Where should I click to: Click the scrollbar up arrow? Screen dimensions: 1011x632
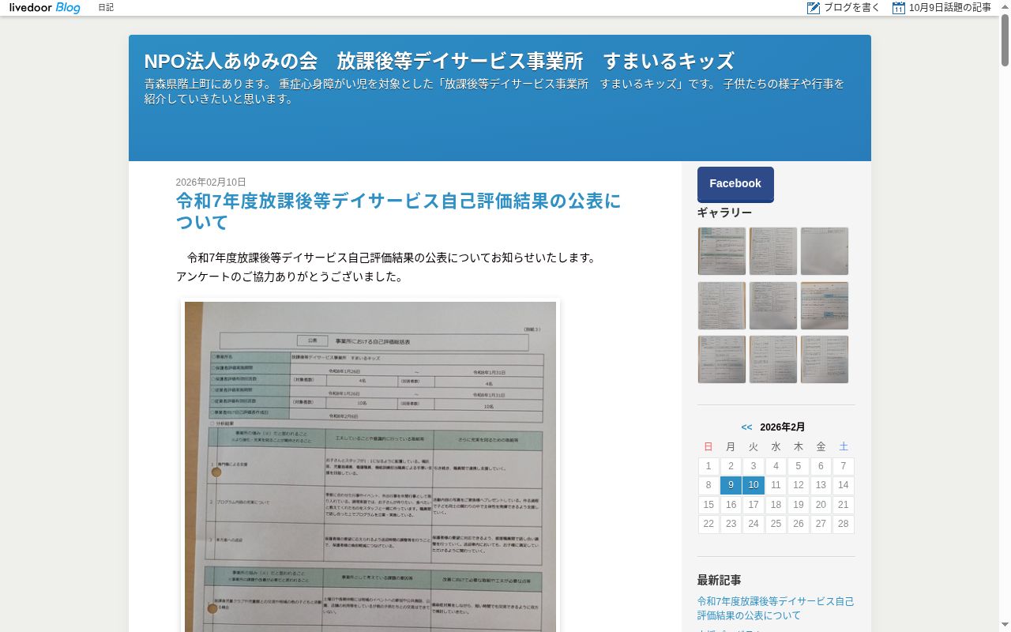coord(1005,6)
